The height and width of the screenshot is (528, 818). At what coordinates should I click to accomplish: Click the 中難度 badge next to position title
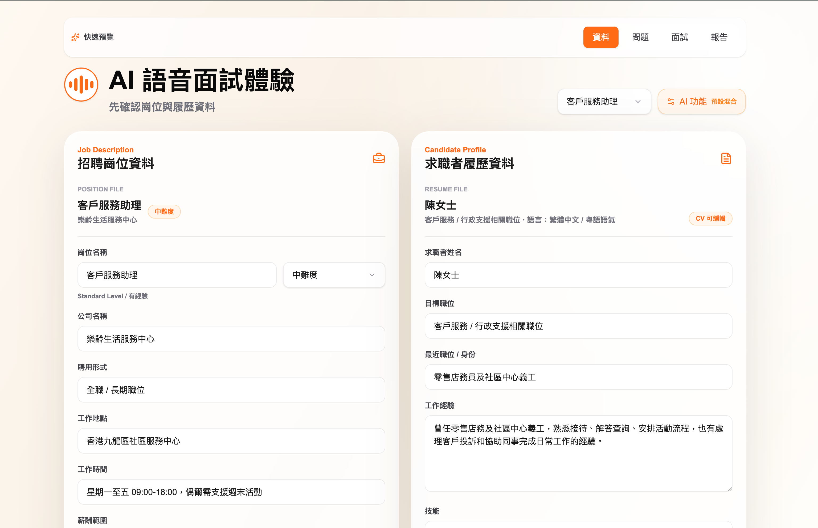[164, 212]
